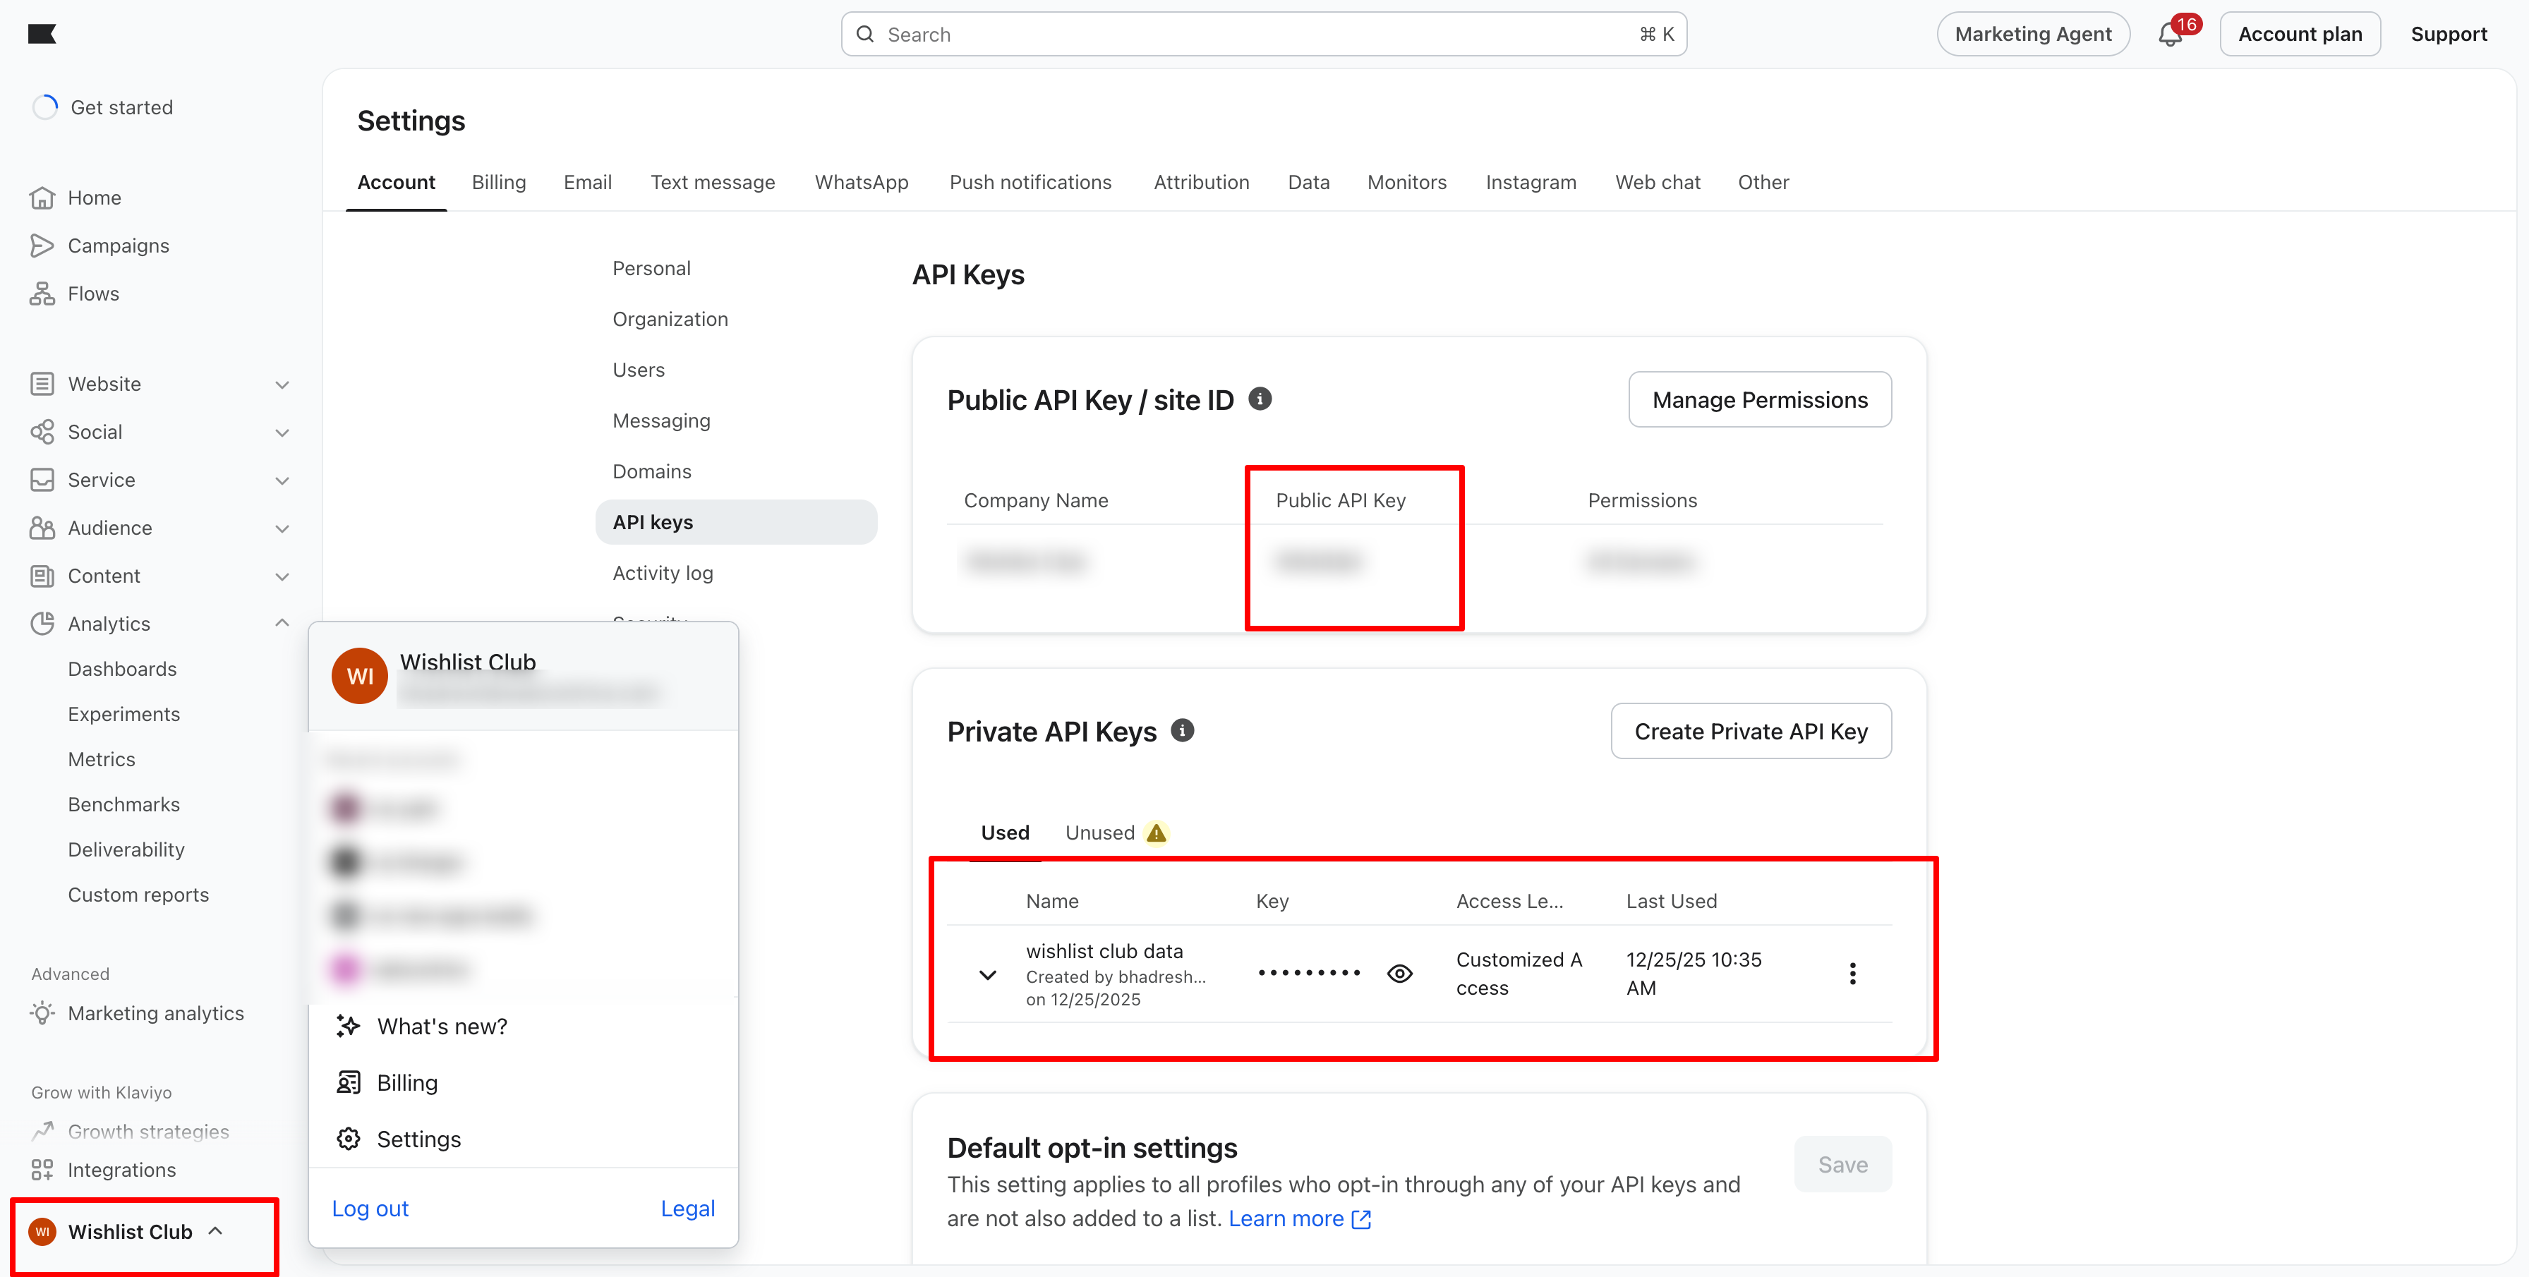Open the Attribution settings tab
This screenshot has width=2529, height=1277.
tap(1202, 183)
